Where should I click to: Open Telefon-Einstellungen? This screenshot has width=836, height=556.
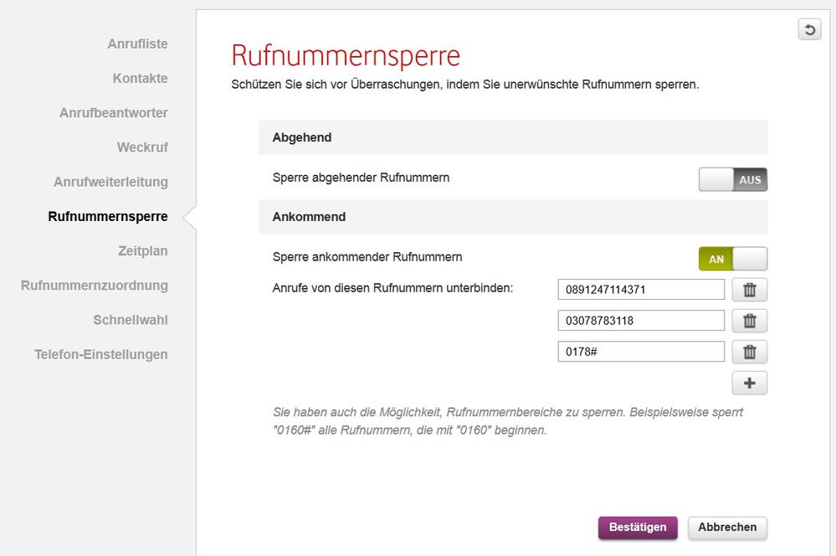tap(101, 354)
